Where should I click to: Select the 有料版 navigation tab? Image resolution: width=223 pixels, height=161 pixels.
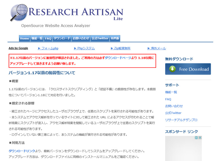pyautogui.click(x=115, y=39)
